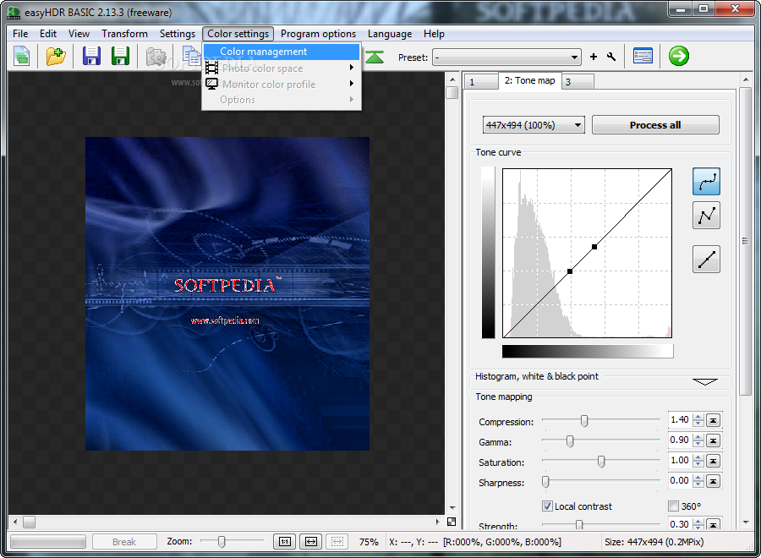Click the fit-to-width zoom button
Screen dimensions: 761x558
click(311, 541)
